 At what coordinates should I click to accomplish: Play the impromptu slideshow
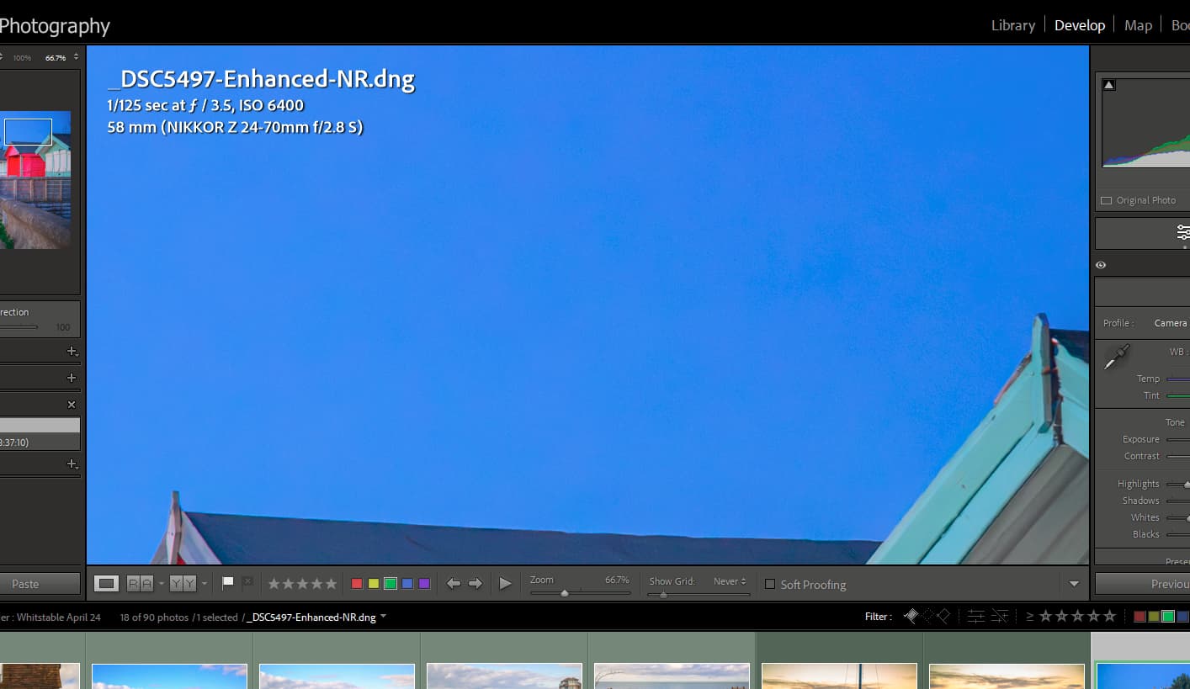pyautogui.click(x=505, y=584)
